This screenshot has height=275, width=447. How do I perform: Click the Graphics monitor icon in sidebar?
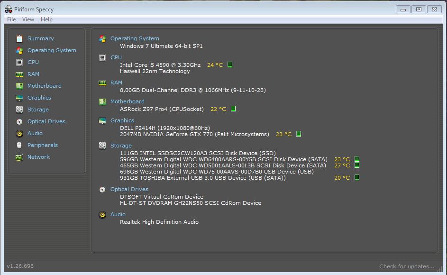(19, 98)
